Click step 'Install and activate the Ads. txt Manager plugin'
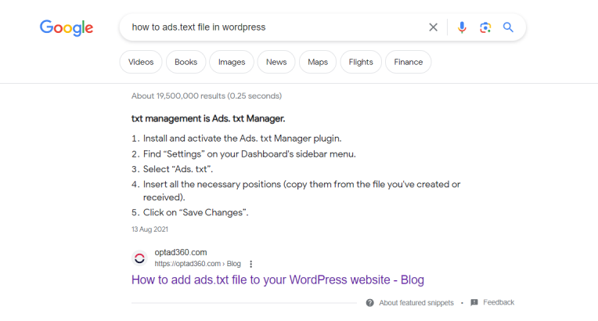Viewport: 598px width, 321px height. click(x=242, y=139)
